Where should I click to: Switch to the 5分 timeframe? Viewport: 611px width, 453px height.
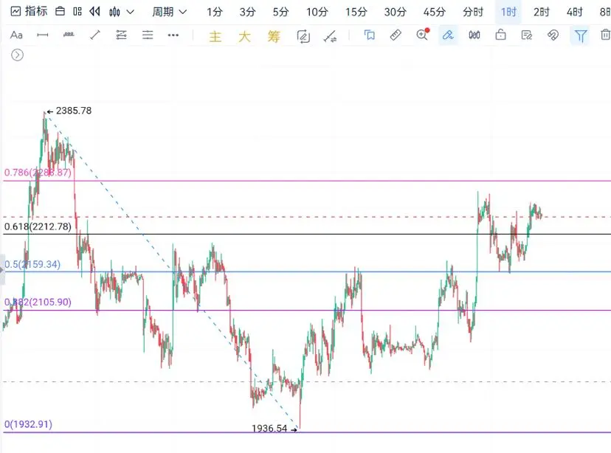pyautogui.click(x=280, y=12)
